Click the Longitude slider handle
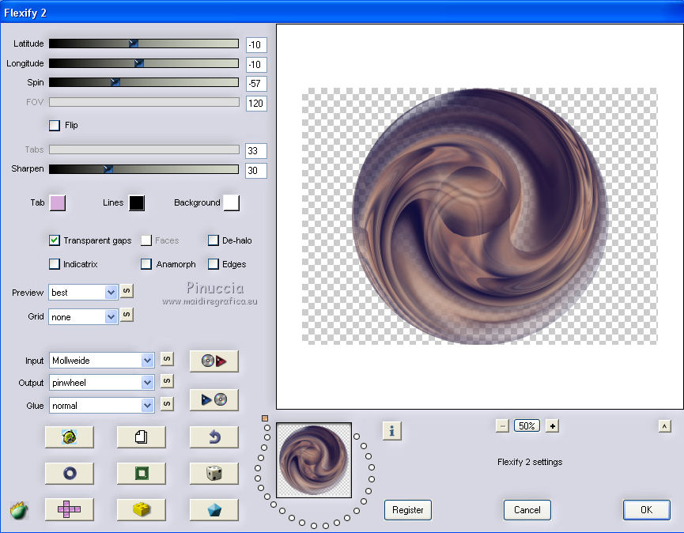 click(x=138, y=62)
